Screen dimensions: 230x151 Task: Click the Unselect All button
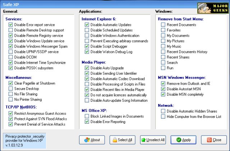[x=153, y=140]
